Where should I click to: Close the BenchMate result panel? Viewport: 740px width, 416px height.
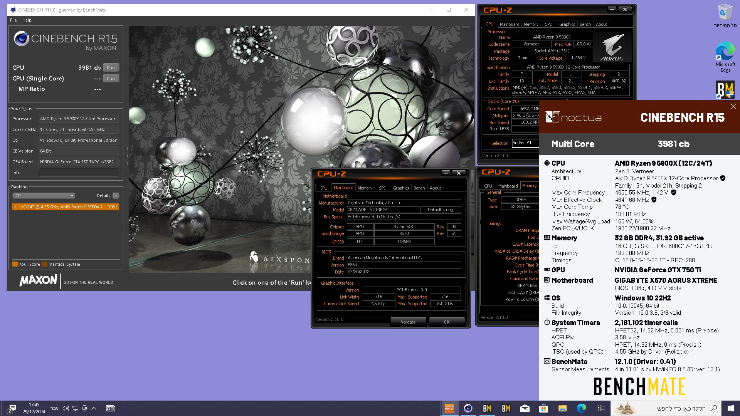click(733, 106)
